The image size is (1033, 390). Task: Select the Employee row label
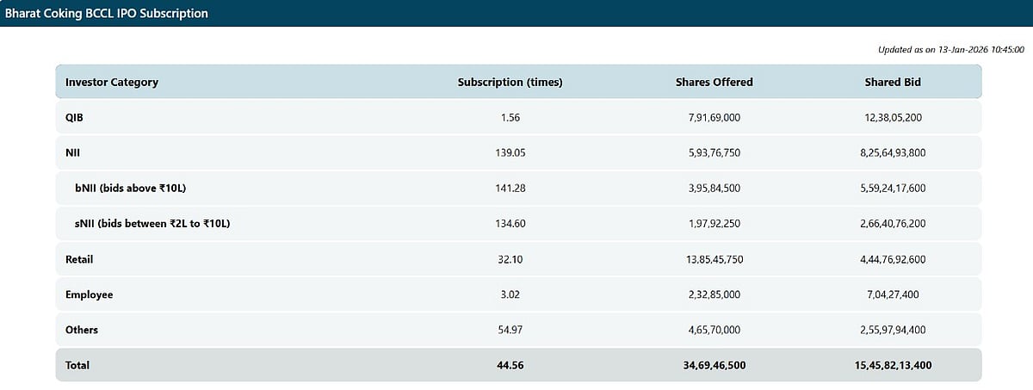pyautogui.click(x=89, y=294)
